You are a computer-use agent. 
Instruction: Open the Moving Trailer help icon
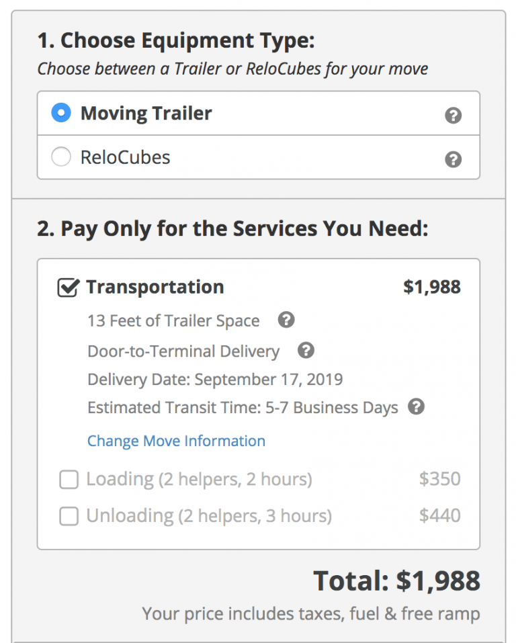[453, 115]
